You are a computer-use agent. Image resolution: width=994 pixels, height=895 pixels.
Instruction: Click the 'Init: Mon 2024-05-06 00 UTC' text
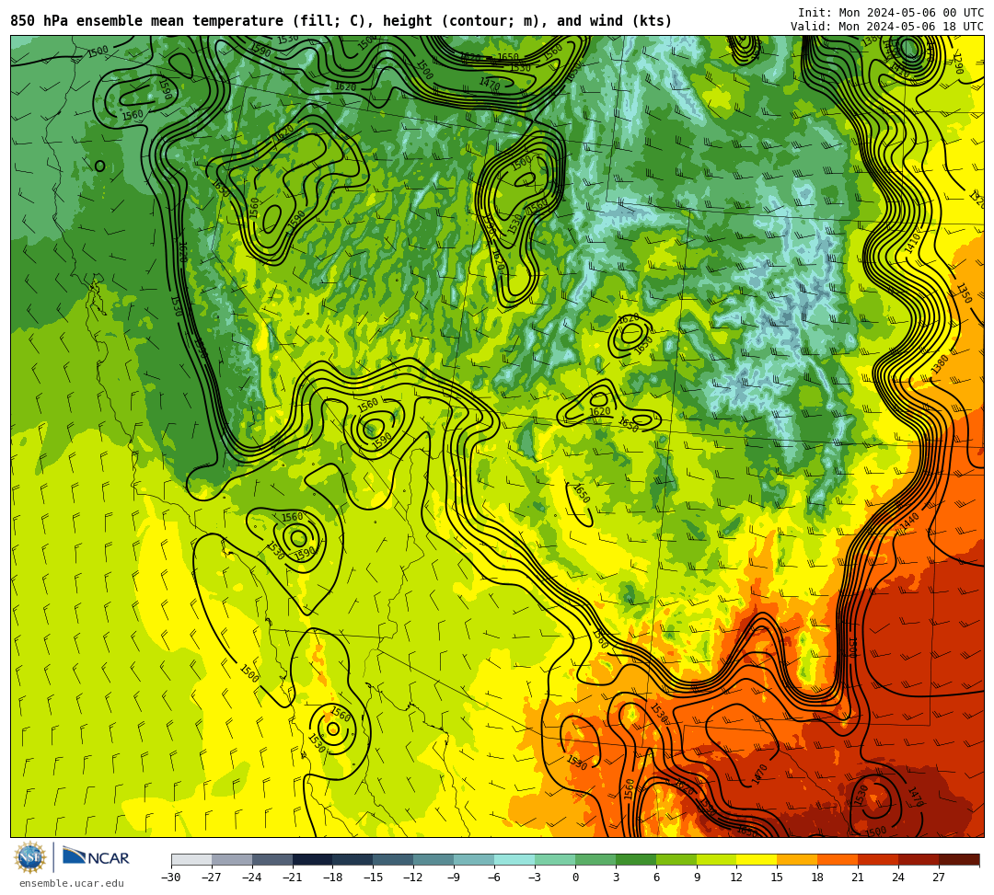pyautogui.click(x=891, y=13)
